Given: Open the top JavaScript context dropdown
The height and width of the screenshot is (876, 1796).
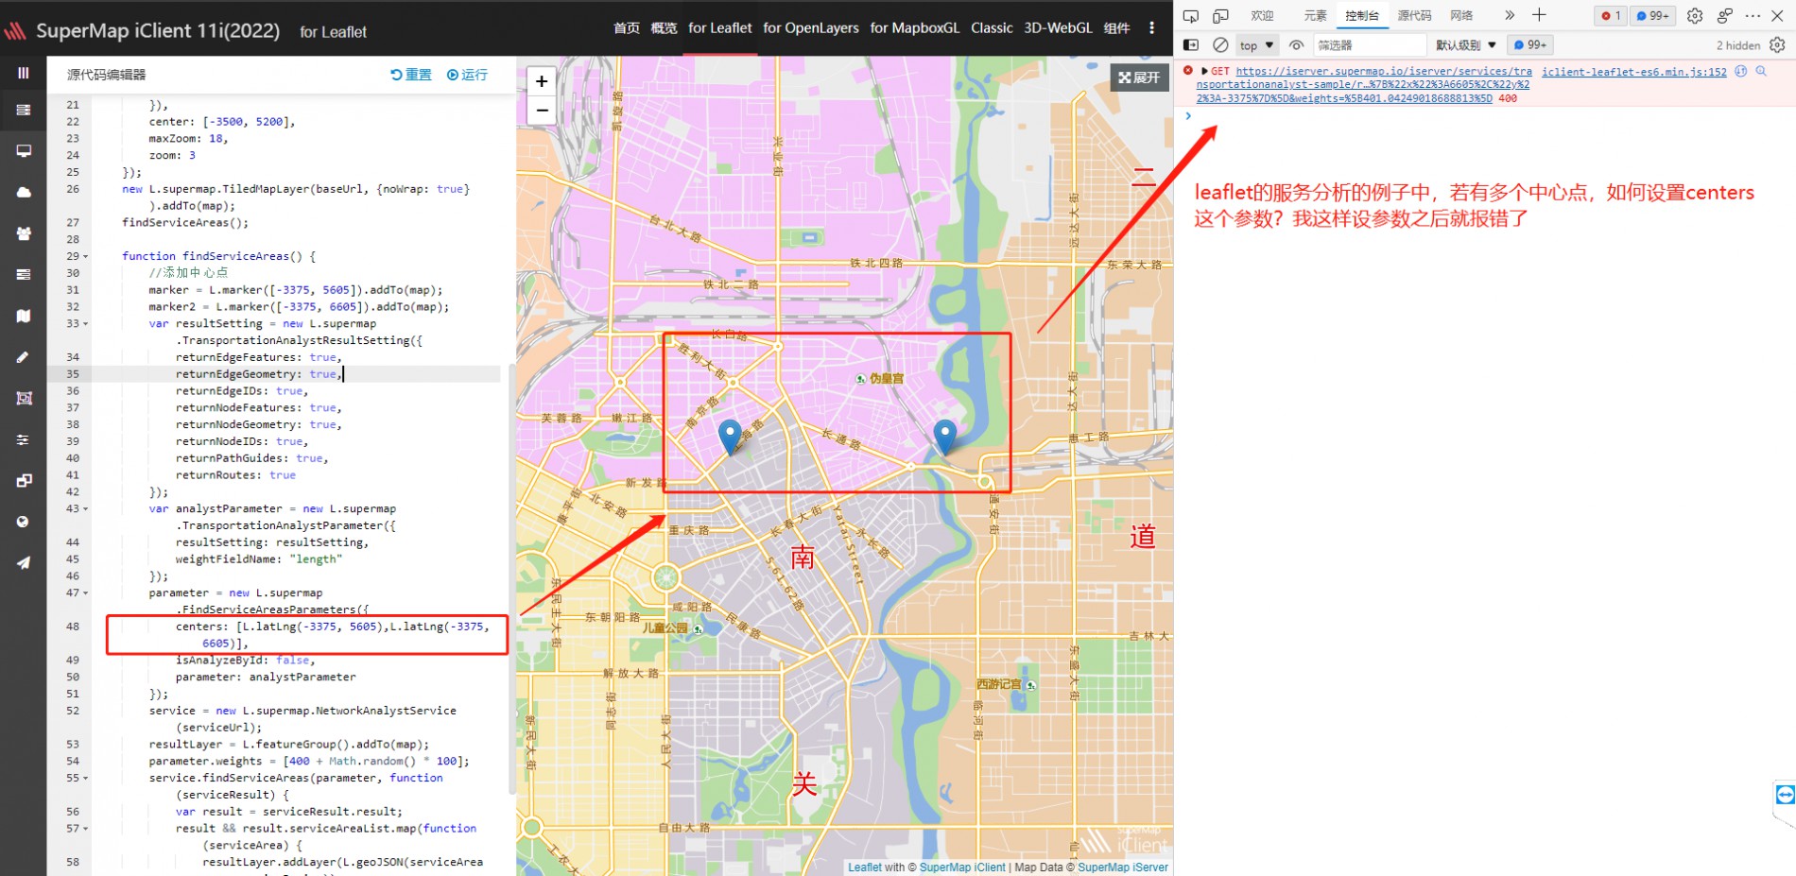Looking at the screenshot, I should click(1257, 45).
